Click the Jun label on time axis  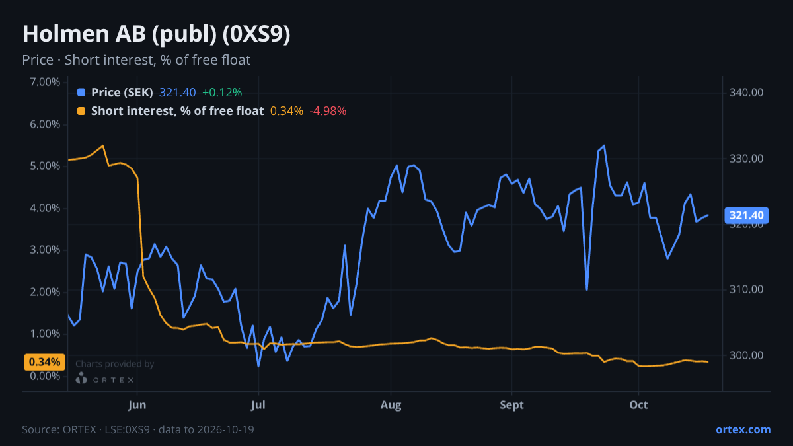[x=137, y=404]
